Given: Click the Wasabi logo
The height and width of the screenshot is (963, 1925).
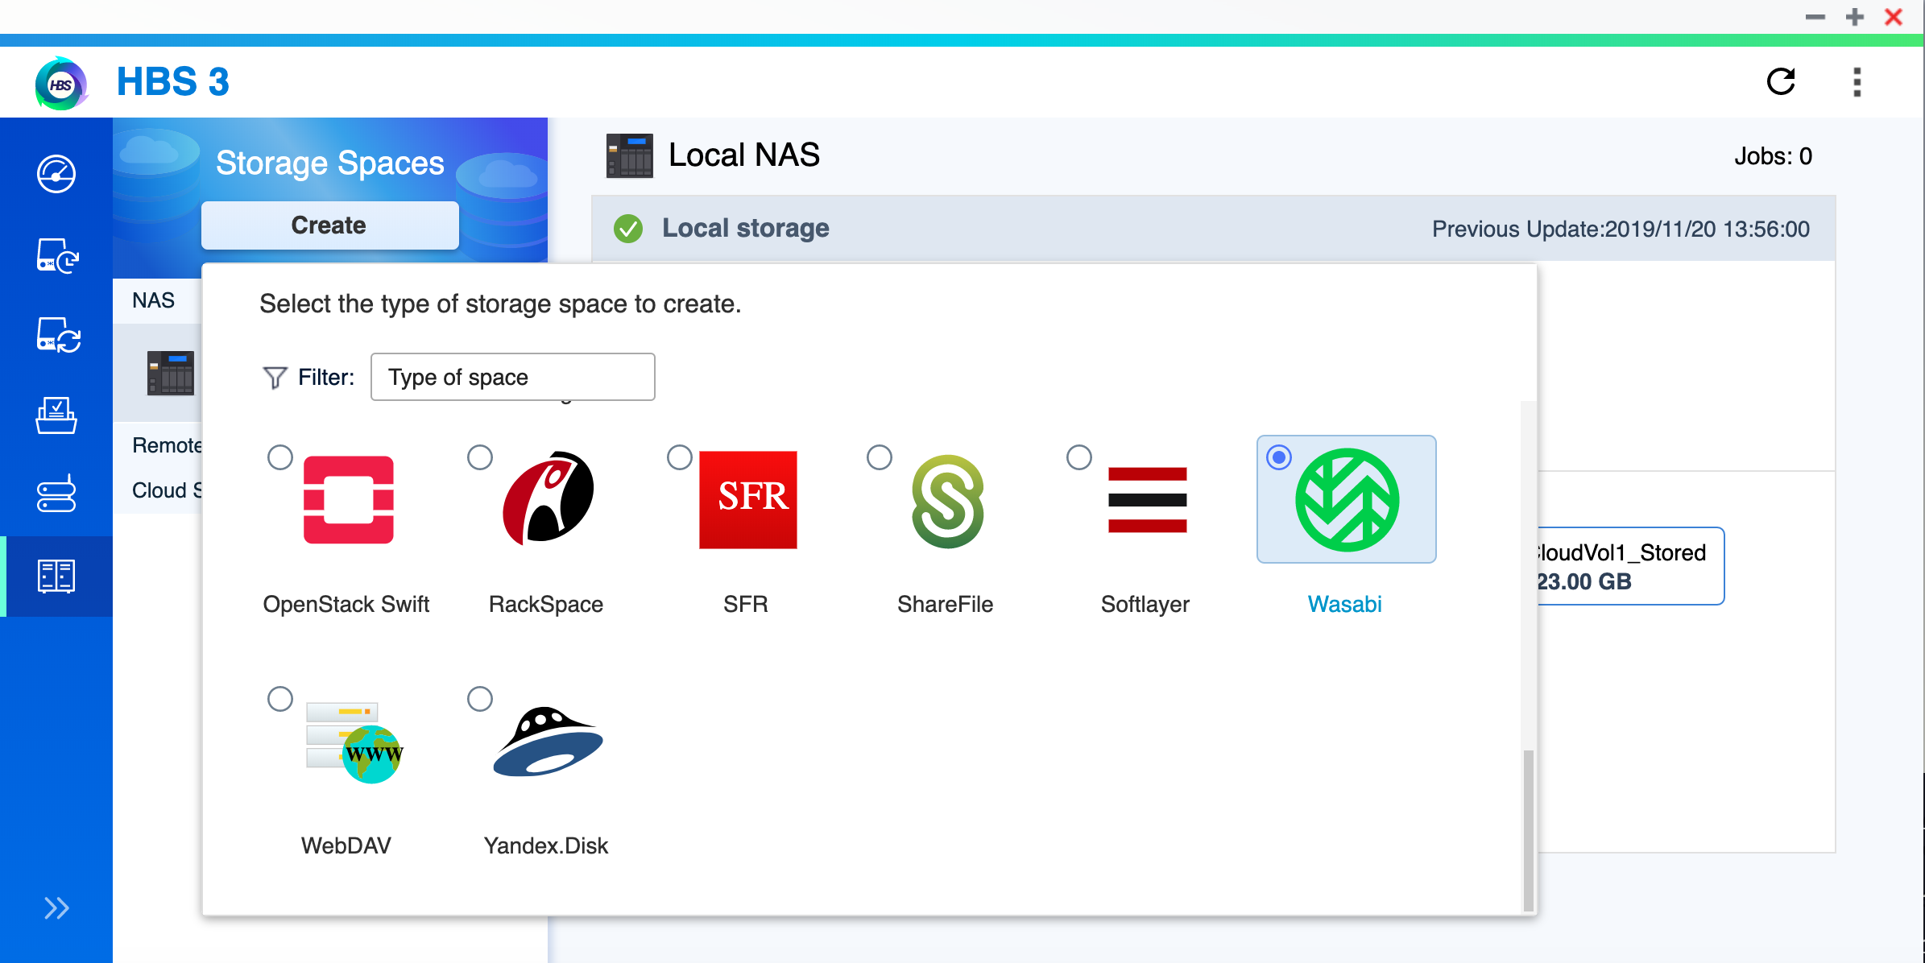Looking at the screenshot, I should point(1347,500).
